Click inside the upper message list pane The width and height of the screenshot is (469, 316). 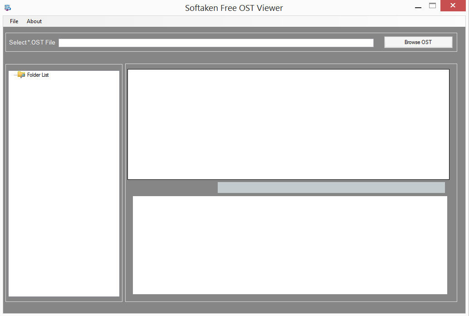(288, 124)
